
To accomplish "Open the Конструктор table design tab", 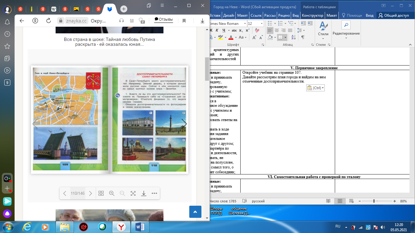I will 313,15.
